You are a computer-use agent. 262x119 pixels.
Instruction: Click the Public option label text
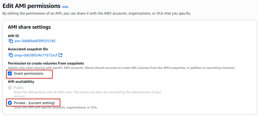point(19,87)
